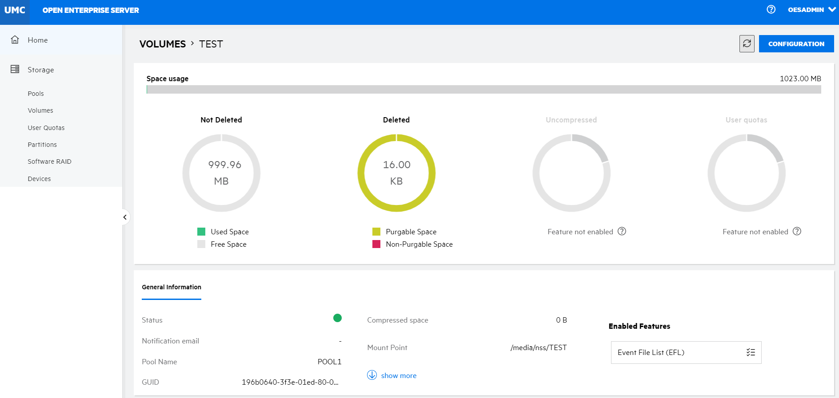
Task: Open User Quotas in sidebar
Action: (x=46, y=128)
